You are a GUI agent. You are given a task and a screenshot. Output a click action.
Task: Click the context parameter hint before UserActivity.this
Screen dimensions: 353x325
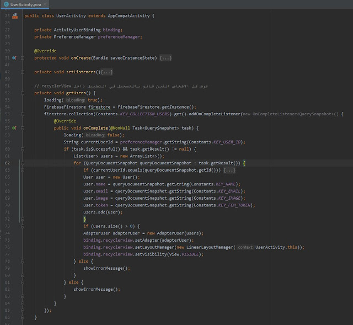(x=245, y=247)
